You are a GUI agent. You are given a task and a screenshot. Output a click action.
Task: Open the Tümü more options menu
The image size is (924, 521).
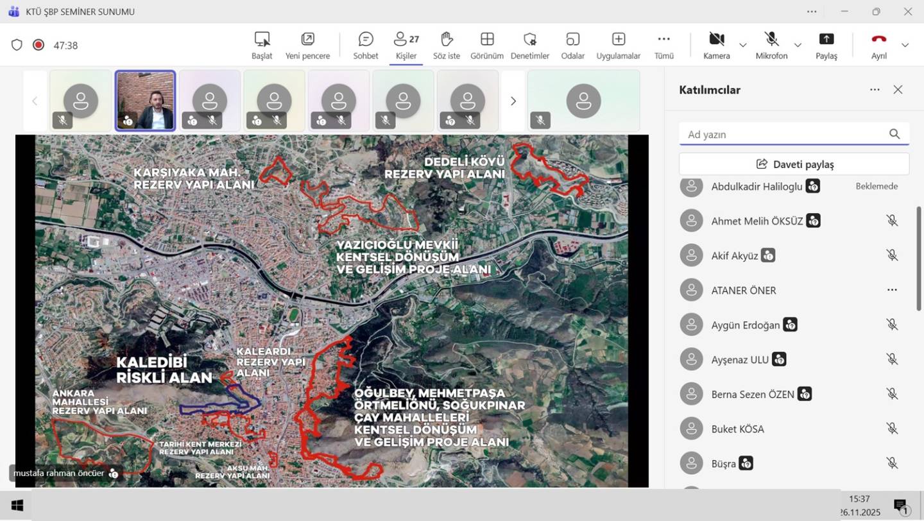click(x=663, y=46)
